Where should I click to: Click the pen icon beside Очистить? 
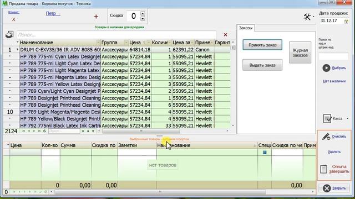pyautogui.click(x=326, y=137)
